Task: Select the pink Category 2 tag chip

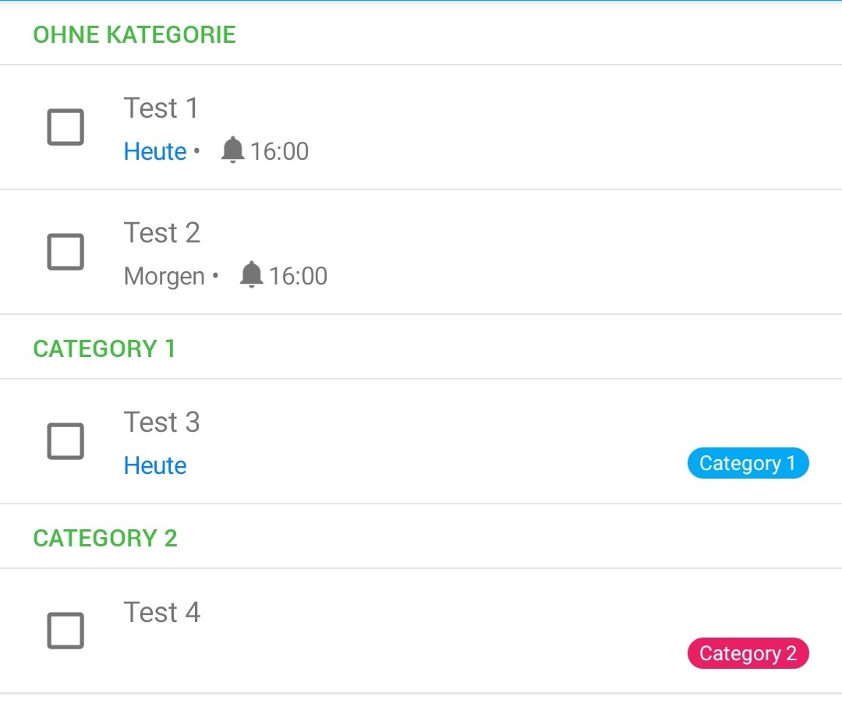Action: [748, 653]
